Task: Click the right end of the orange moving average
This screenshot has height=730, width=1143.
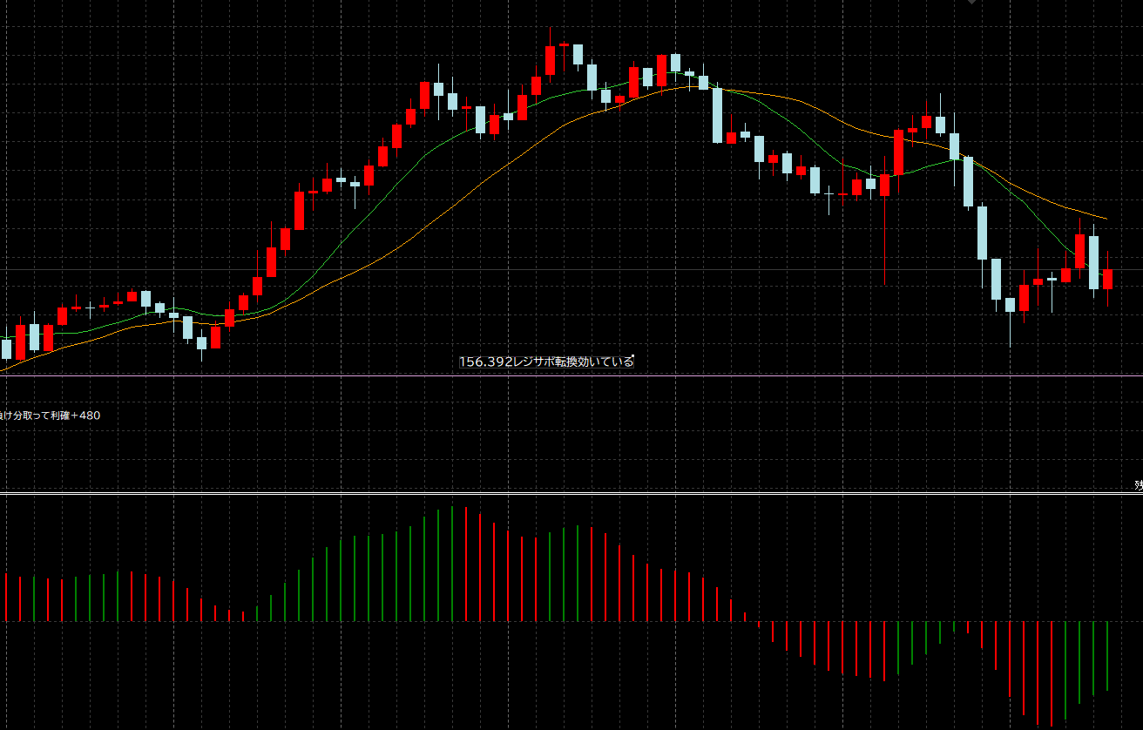Action: coord(1105,218)
